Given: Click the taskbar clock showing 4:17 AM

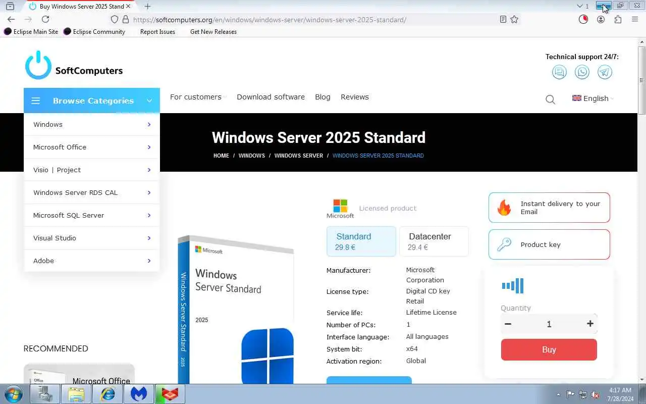Looking at the screenshot, I should 620,394.
